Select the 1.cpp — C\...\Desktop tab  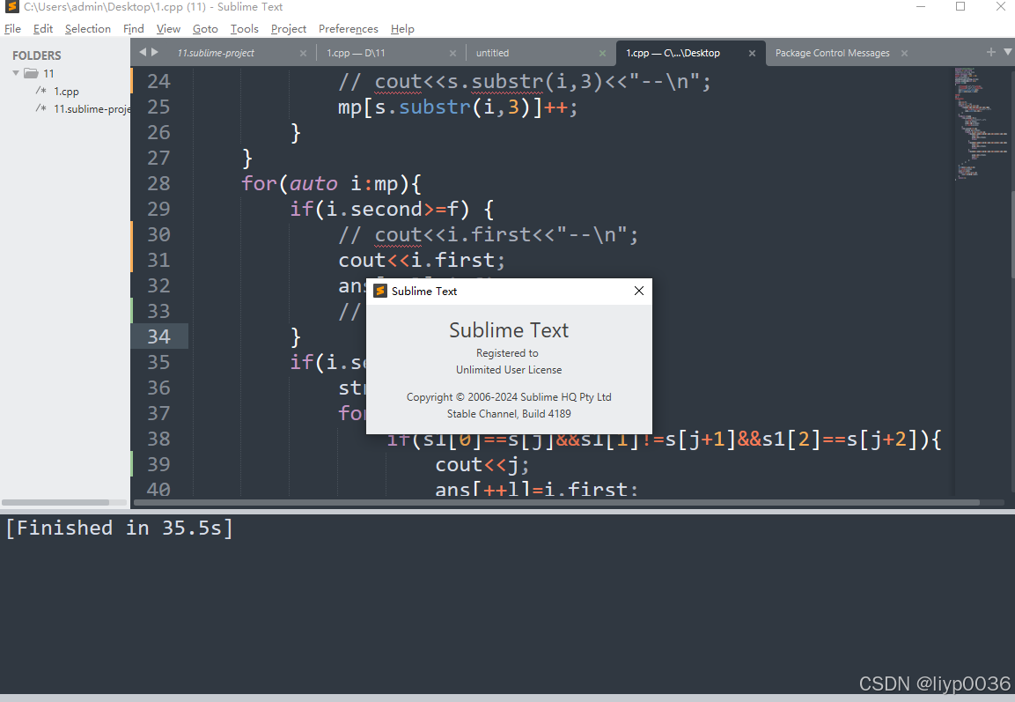click(x=673, y=53)
